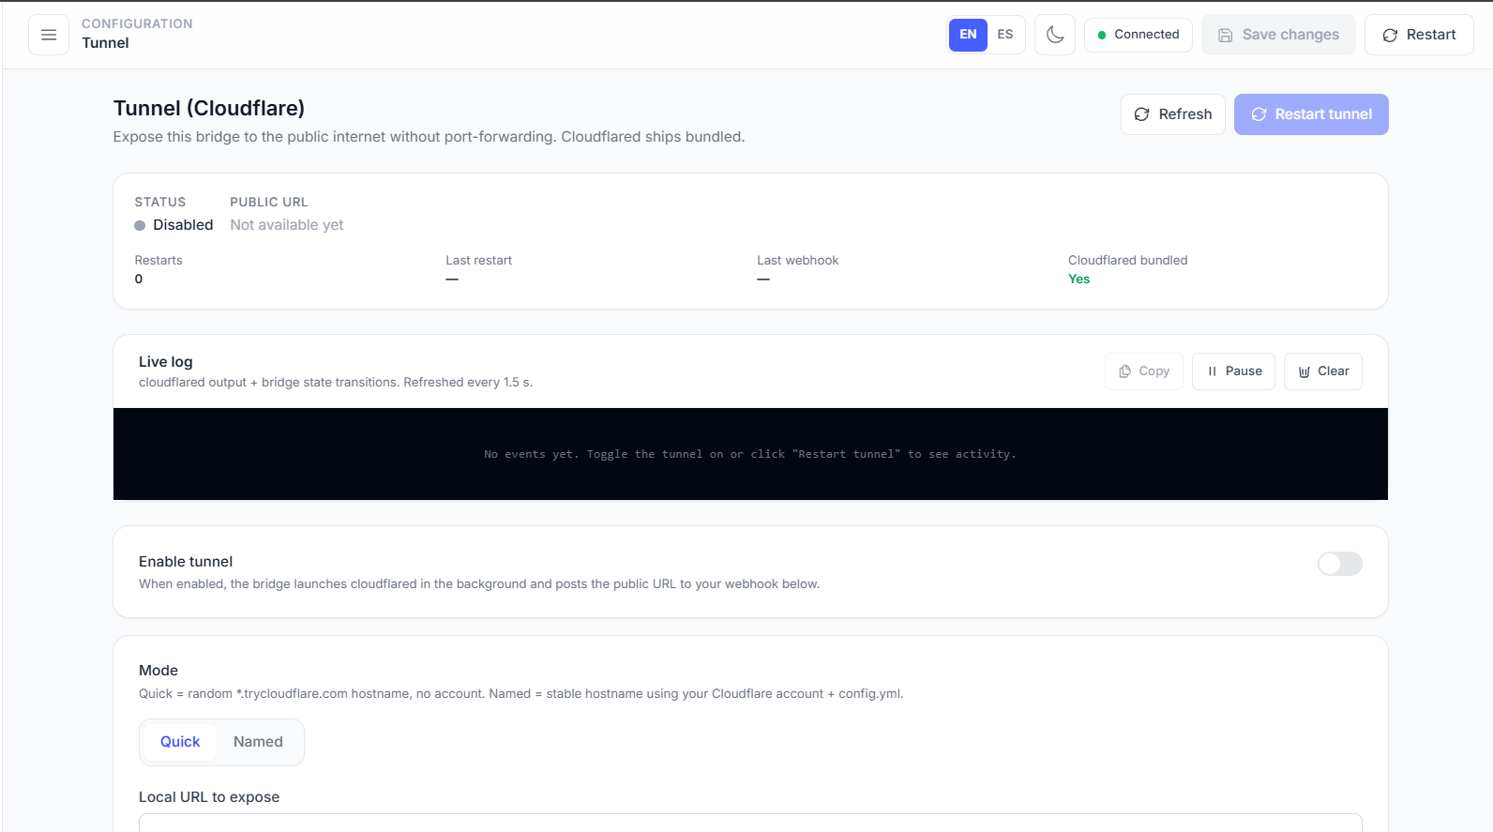Click the Local URL to expose field
The width and height of the screenshot is (1493, 832).
tap(750, 823)
